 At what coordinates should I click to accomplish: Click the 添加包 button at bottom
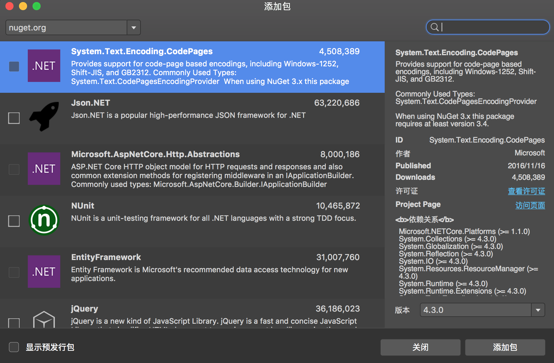[505, 347]
